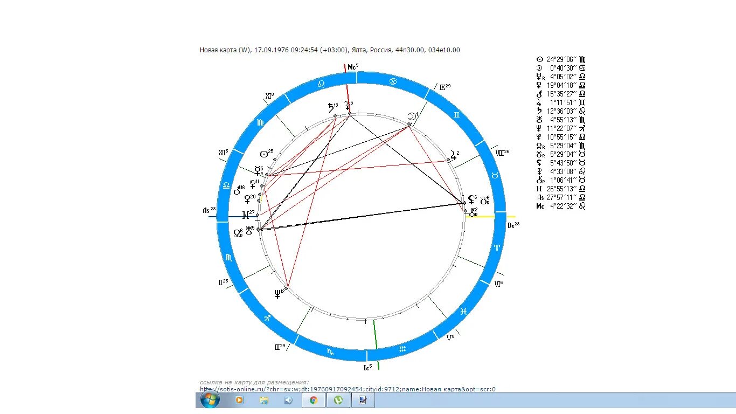Screen dimensions: 736x414
Task: Click the Capricorn sign in the blue zodiac ring
Action: 330,353
